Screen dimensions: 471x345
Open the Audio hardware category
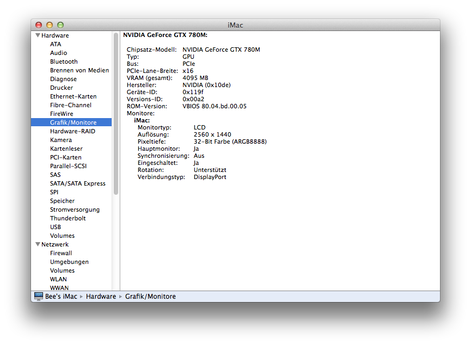coord(59,53)
